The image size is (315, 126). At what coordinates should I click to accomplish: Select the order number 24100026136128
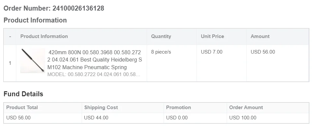tap(78, 8)
